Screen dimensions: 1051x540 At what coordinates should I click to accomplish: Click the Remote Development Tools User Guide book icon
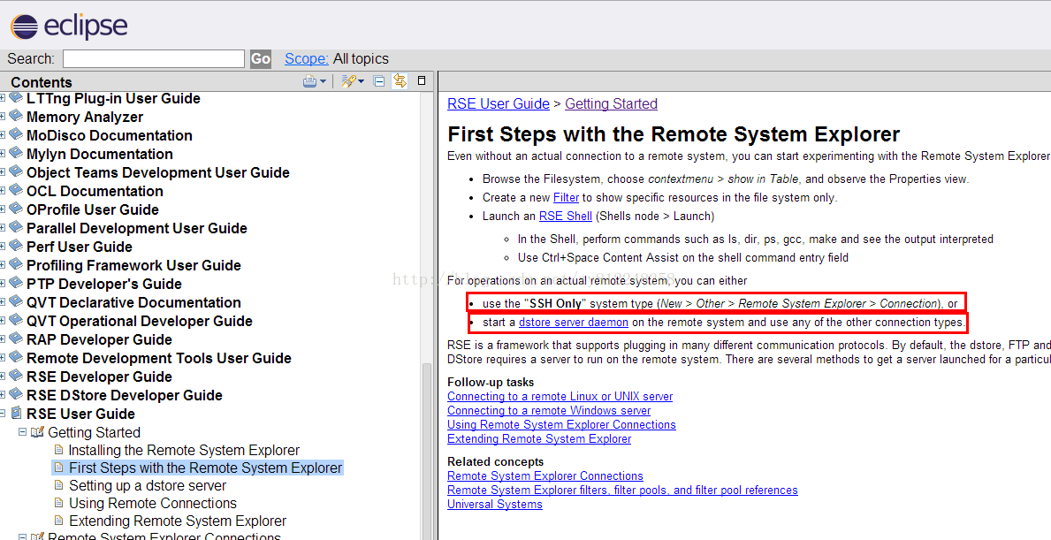click(16, 358)
